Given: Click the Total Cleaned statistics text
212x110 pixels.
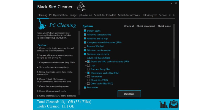Looking at the screenshot, I should coord(64,102).
